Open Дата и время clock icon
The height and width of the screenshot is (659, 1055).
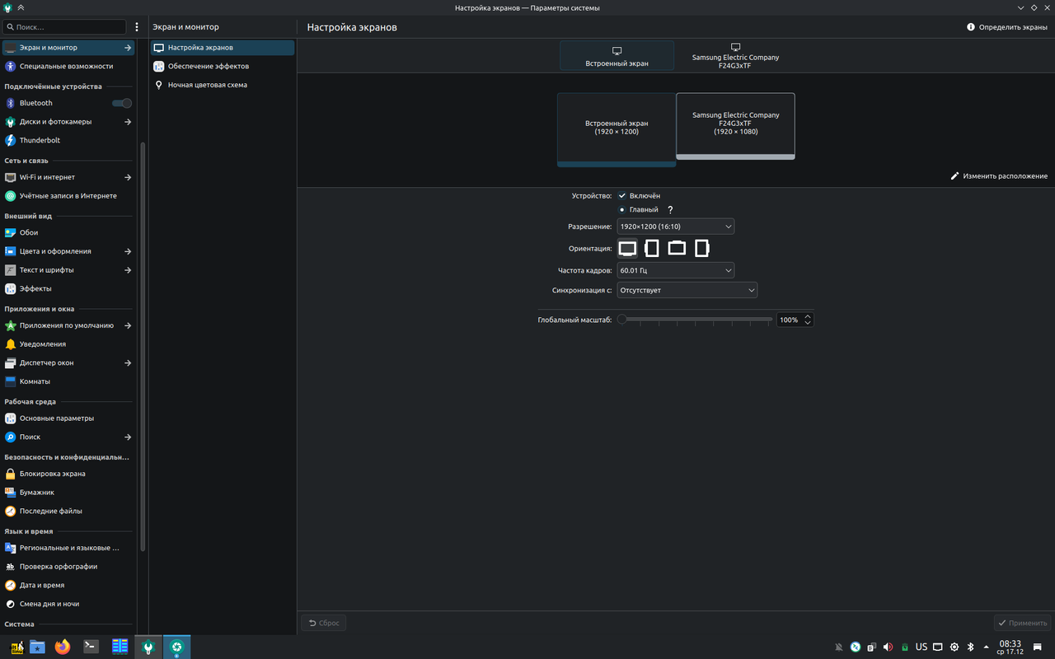(x=11, y=585)
